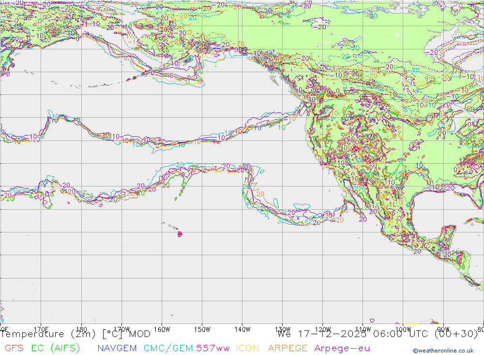Click the ARPEGE legend label

point(287,348)
